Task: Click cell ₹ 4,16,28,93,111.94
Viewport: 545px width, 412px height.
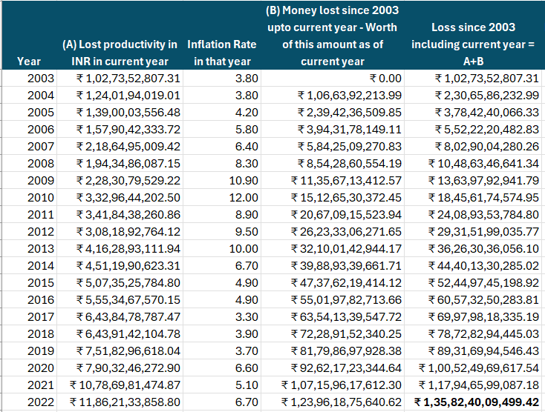Action: tap(120, 249)
